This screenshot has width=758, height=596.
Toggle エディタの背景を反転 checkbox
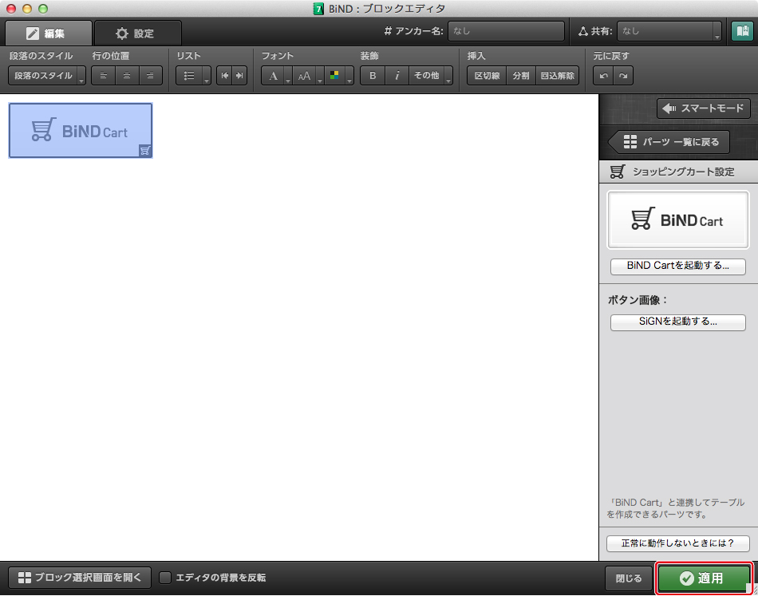165,578
